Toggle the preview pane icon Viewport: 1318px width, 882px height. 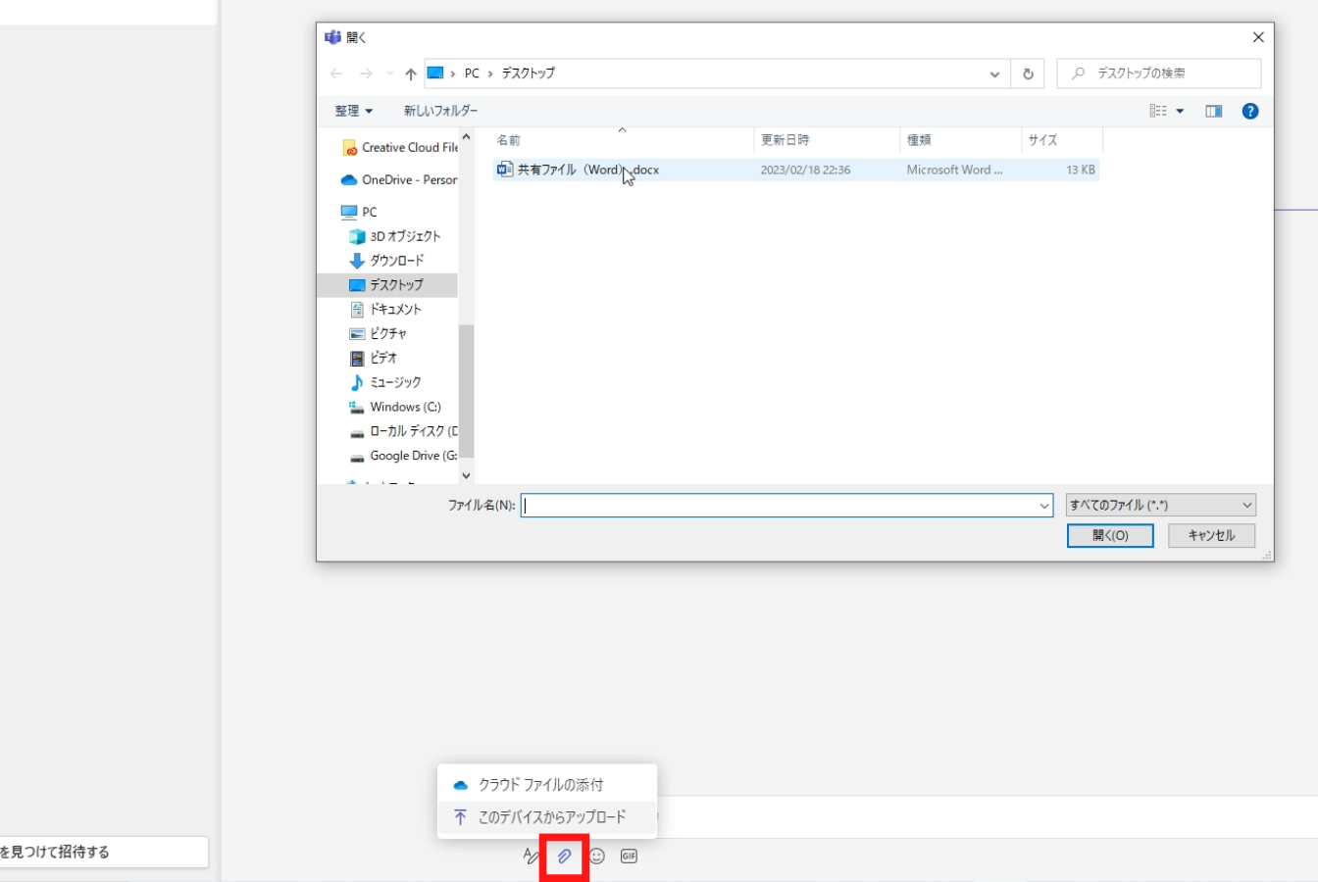tap(1213, 112)
